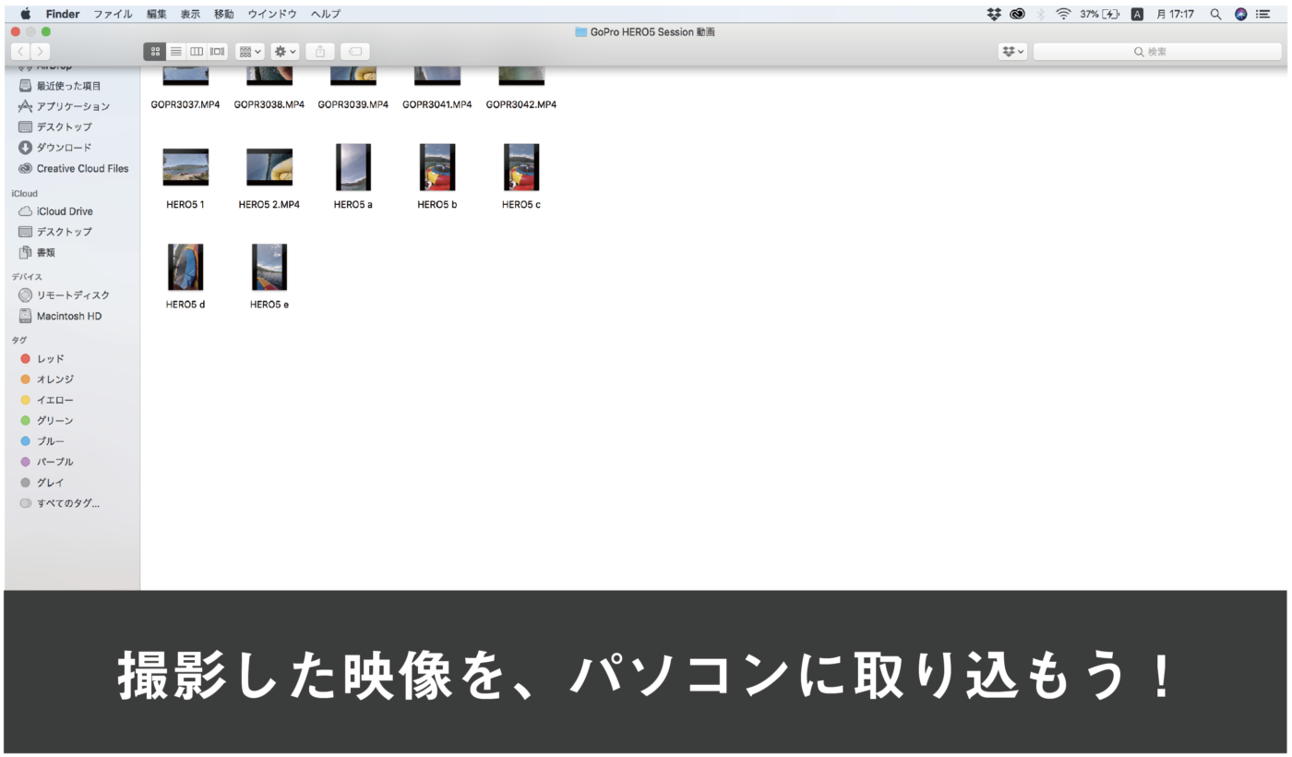Screen dimensions: 1292x757
Task: Click the Siri icon in menu bar
Action: tap(1240, 14)
